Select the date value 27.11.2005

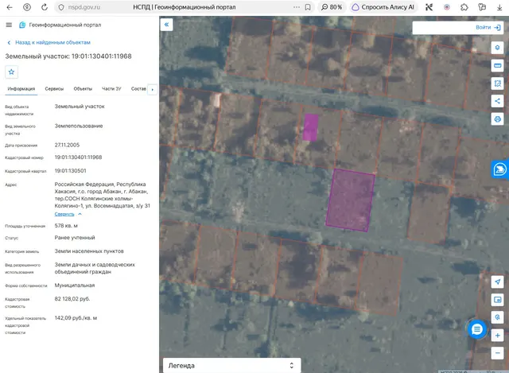click(x=67, y=145)
